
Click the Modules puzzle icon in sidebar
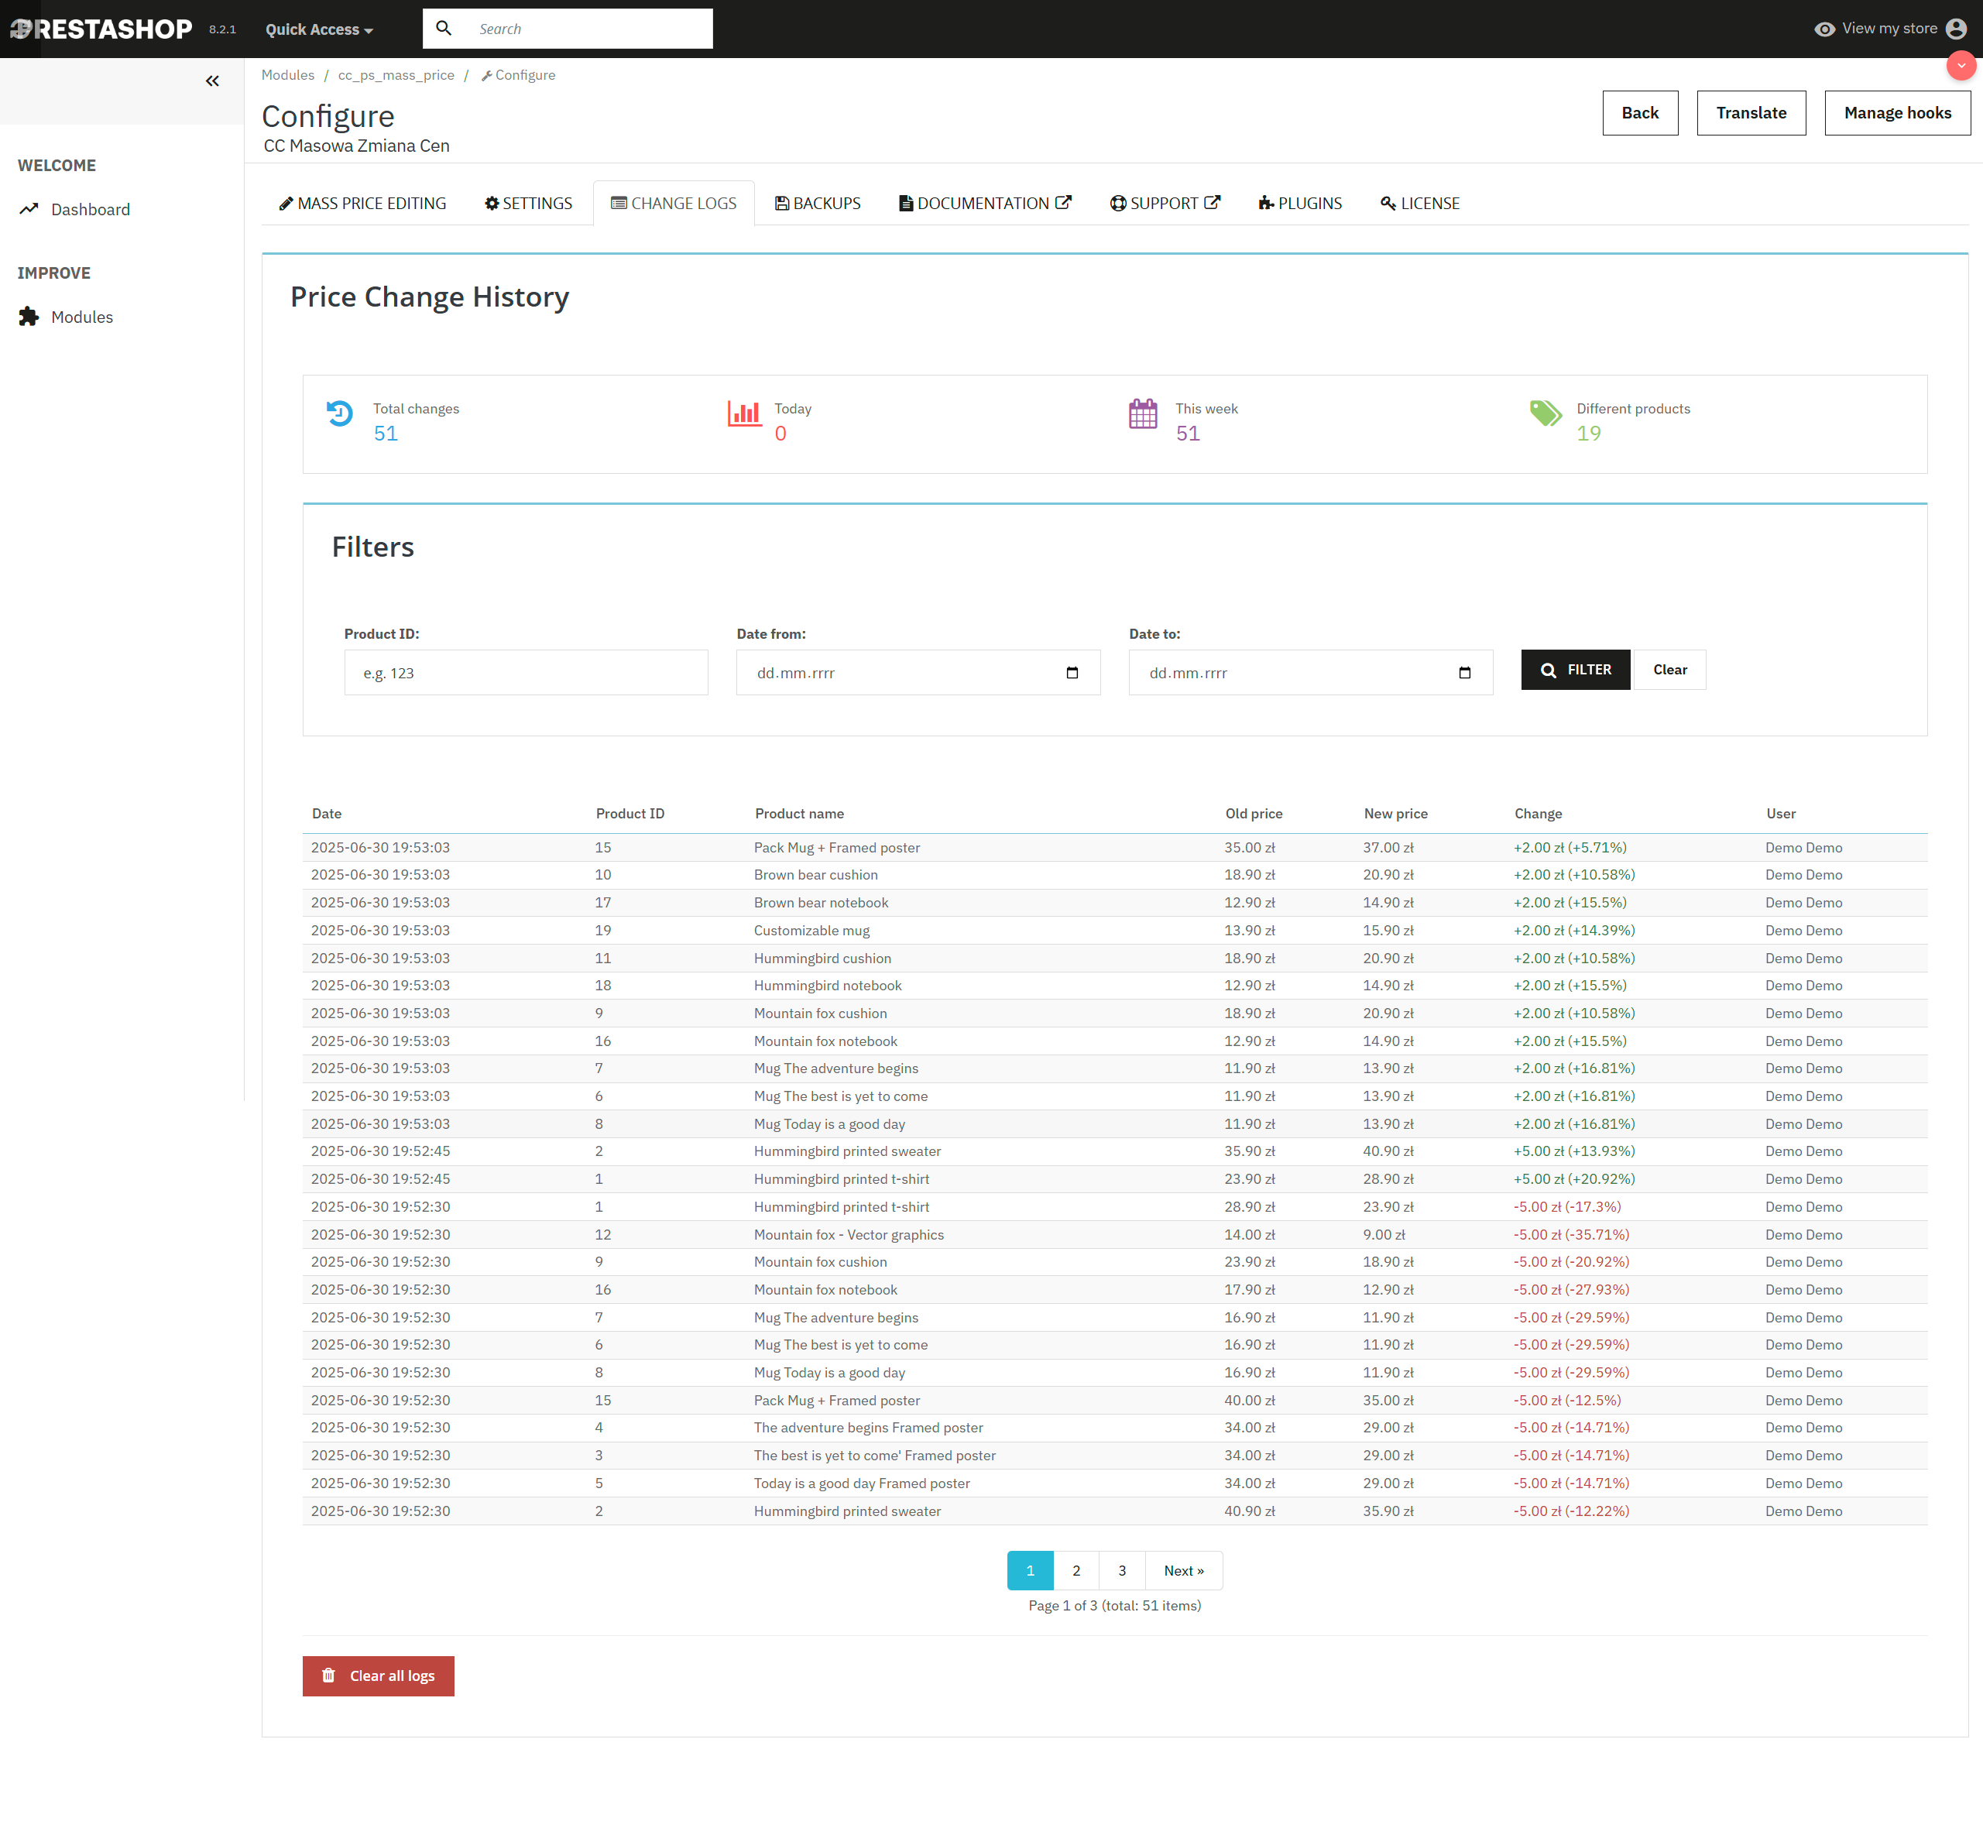[x=29, y=317]
